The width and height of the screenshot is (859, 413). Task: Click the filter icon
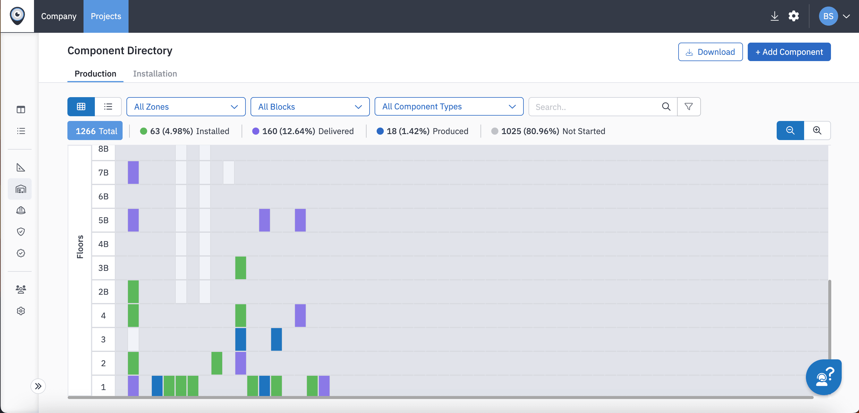[x=689, y=106]
